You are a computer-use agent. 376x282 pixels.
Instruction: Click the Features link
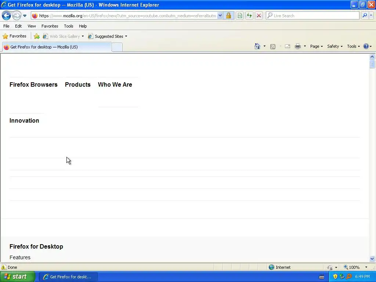20,257
